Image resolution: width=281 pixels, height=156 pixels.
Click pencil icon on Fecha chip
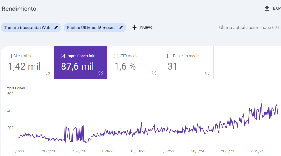tap(121, 28)
